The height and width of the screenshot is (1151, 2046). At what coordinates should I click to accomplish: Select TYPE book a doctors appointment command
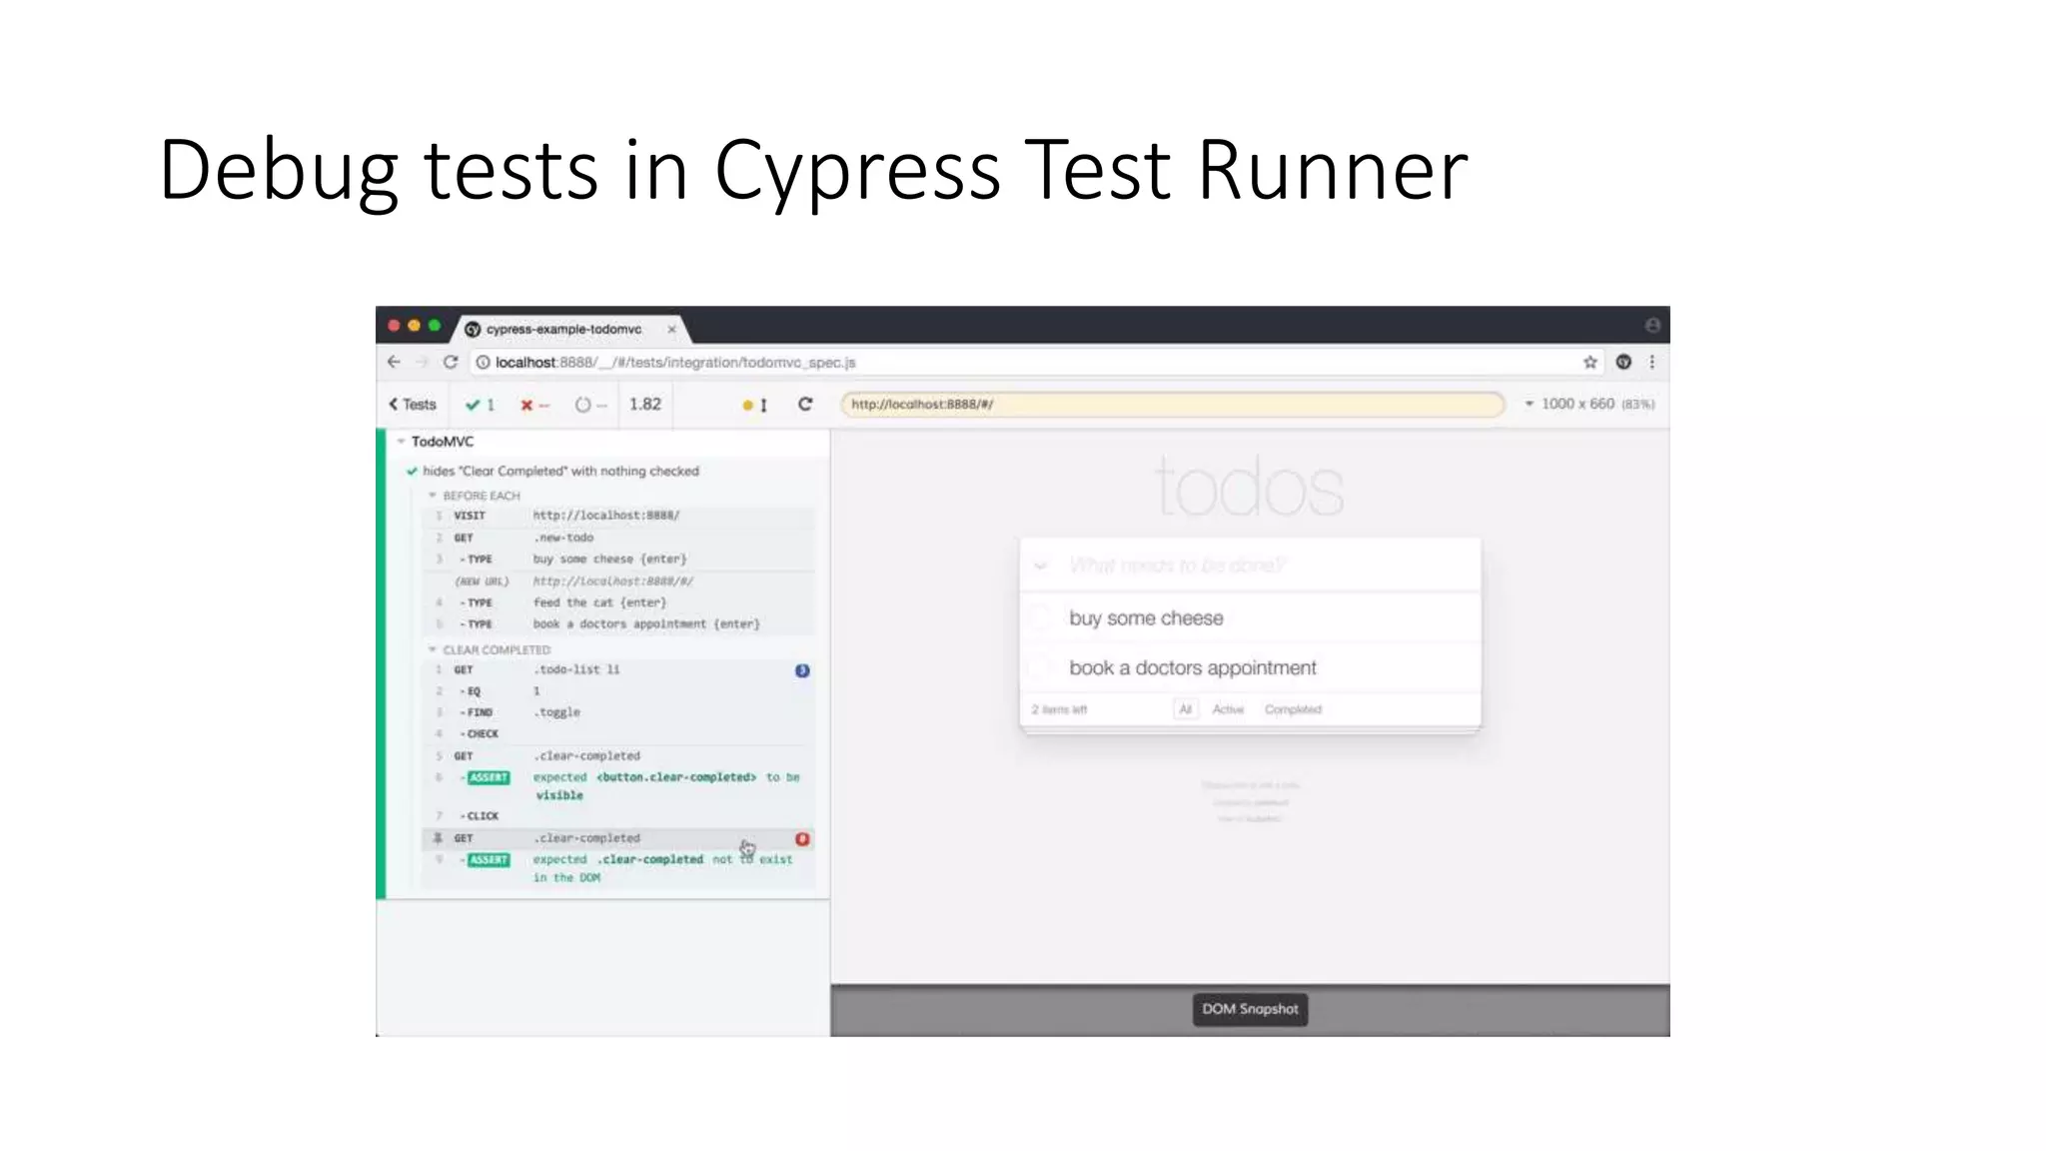619,623
